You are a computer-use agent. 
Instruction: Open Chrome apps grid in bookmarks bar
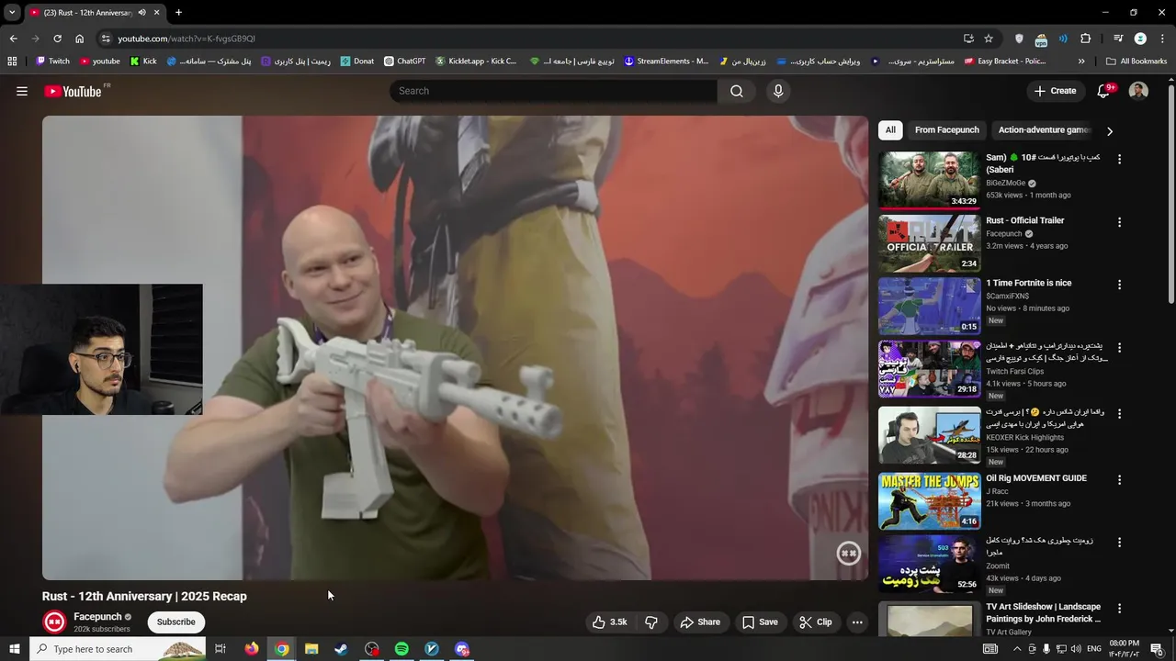coord(12,62)
